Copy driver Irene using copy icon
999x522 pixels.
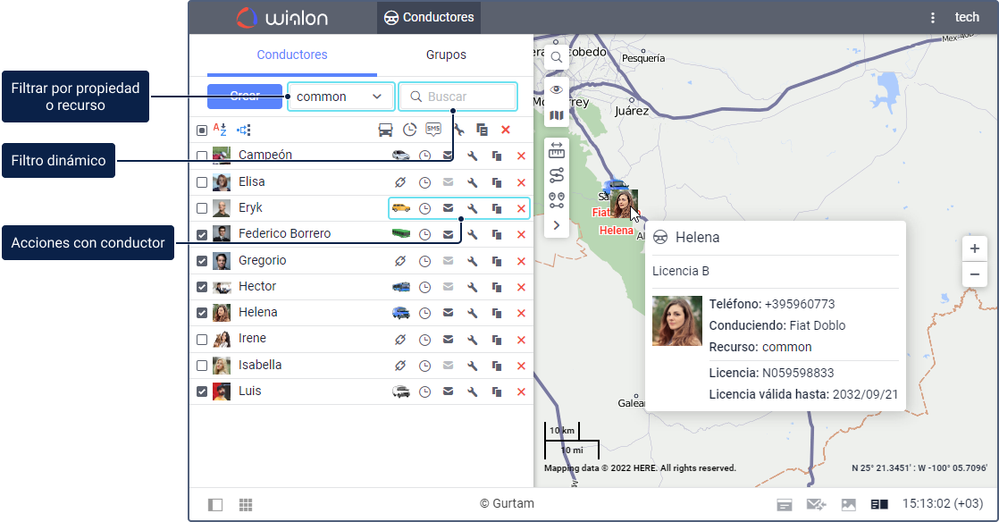pos(497,340)
